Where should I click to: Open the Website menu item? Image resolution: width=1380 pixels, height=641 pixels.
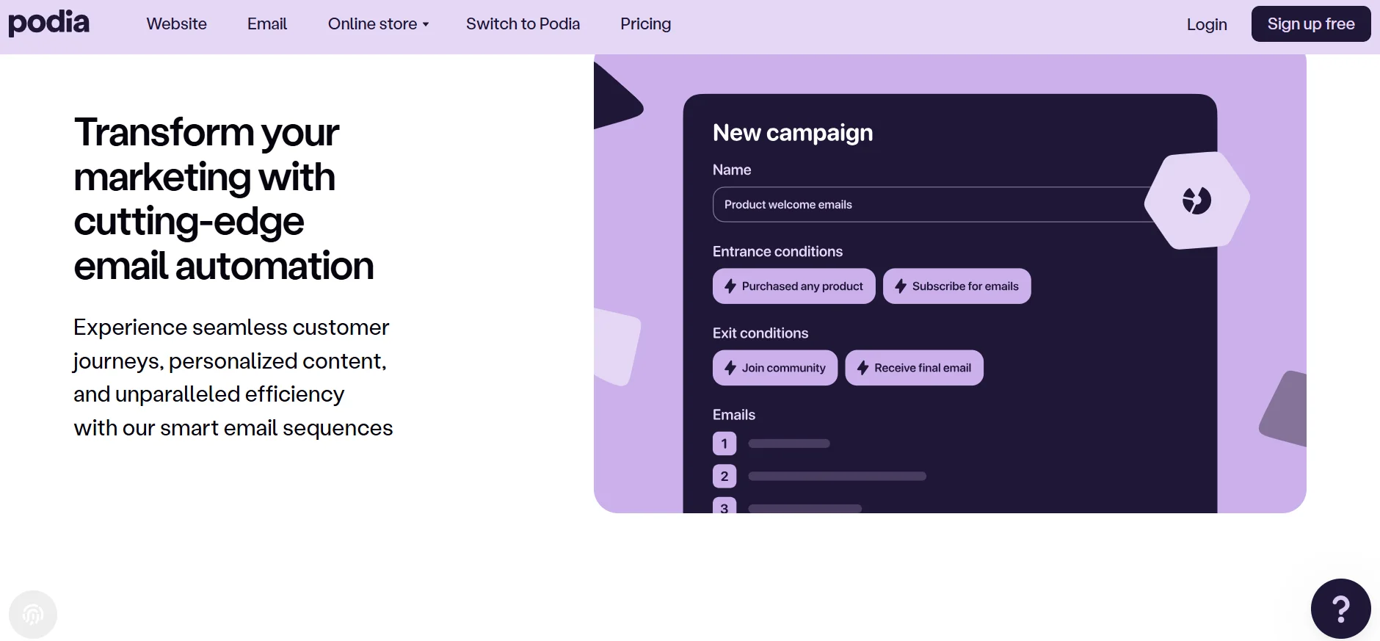[176, 24]
